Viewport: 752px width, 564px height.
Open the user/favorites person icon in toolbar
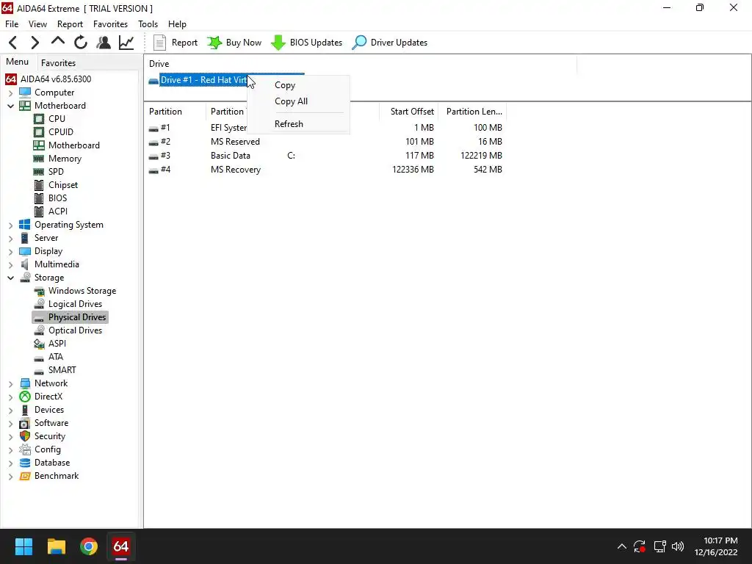pos(103,43)
